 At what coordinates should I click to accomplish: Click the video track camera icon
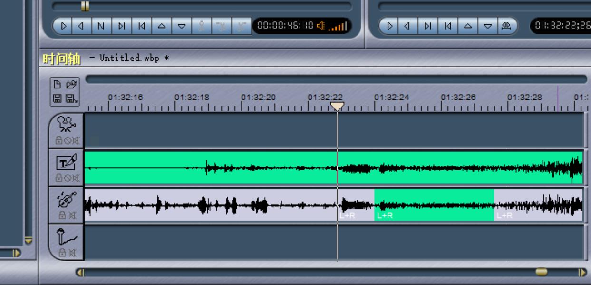pos(66,124)
